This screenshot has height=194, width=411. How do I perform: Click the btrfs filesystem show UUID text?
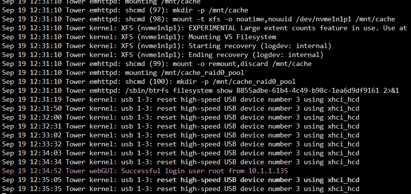click(307, 91)
